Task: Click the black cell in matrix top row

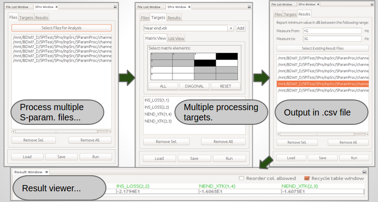Action: (227, 56)
